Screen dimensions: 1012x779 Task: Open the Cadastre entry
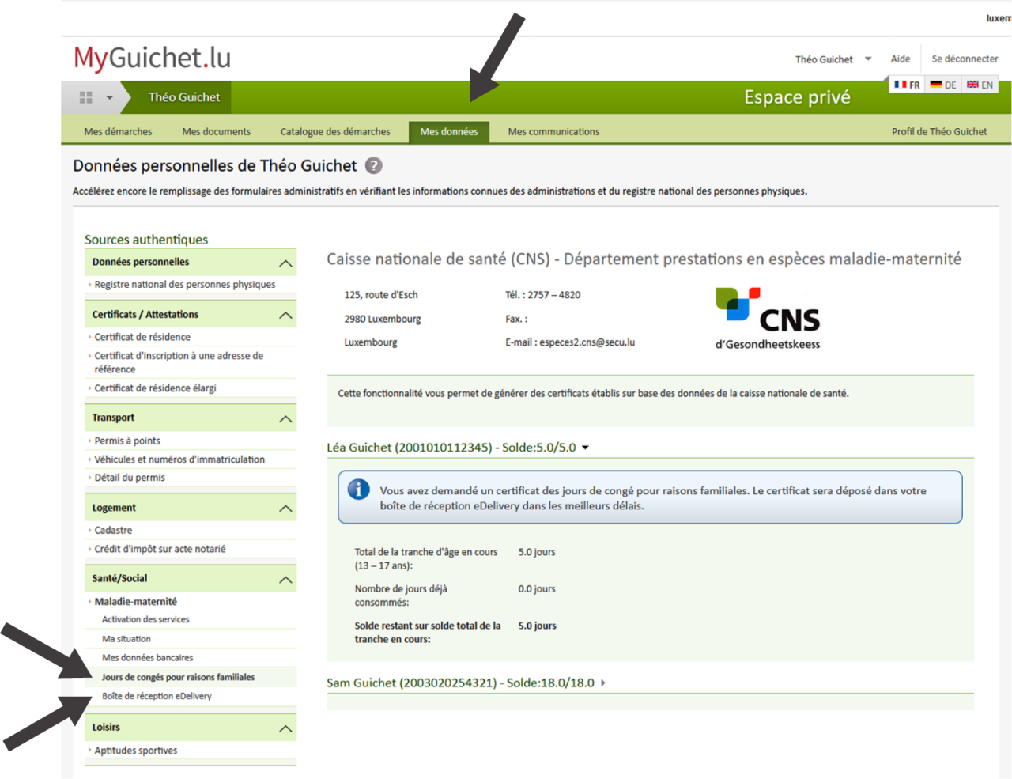[x=113, y=531]
